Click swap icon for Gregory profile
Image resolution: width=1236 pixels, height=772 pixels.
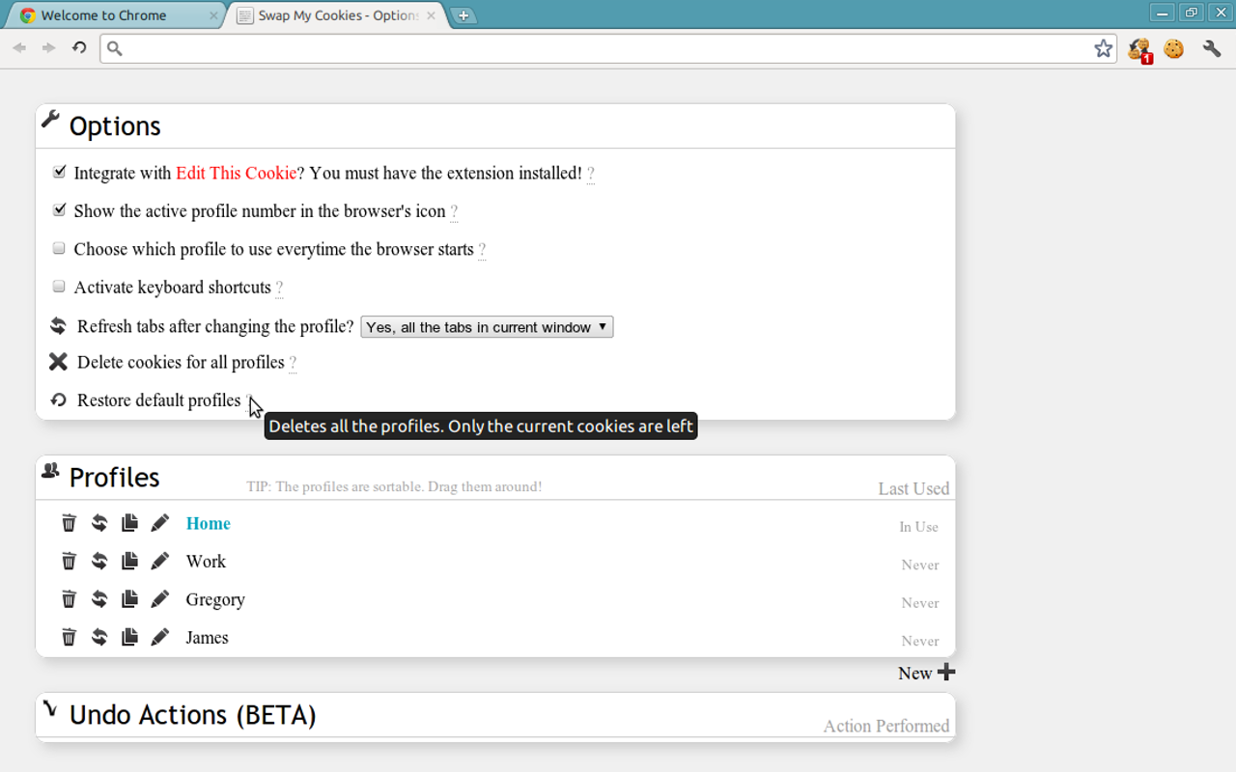point(99,599)
